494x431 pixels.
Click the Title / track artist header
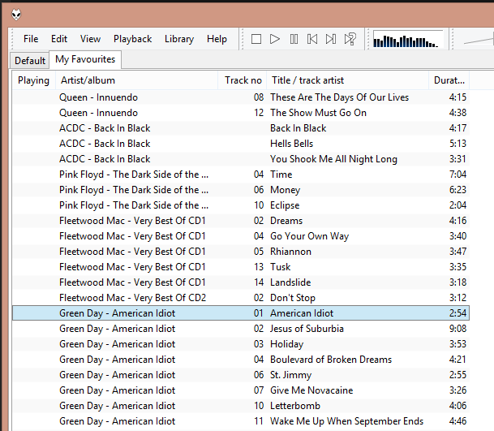(308, 80)
